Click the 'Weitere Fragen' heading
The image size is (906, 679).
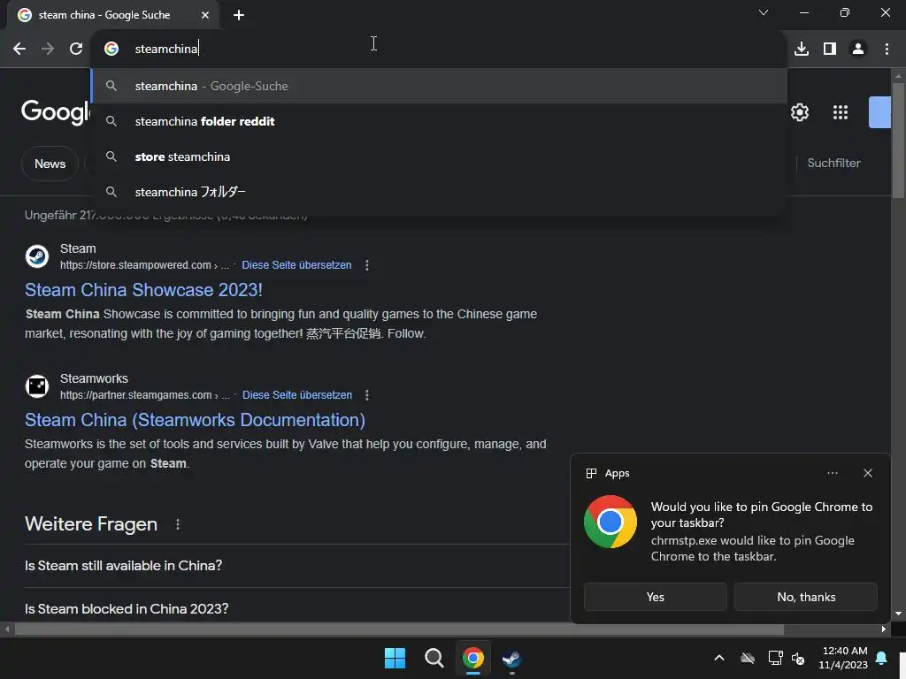pyautogui.click(x=91, y=524)
